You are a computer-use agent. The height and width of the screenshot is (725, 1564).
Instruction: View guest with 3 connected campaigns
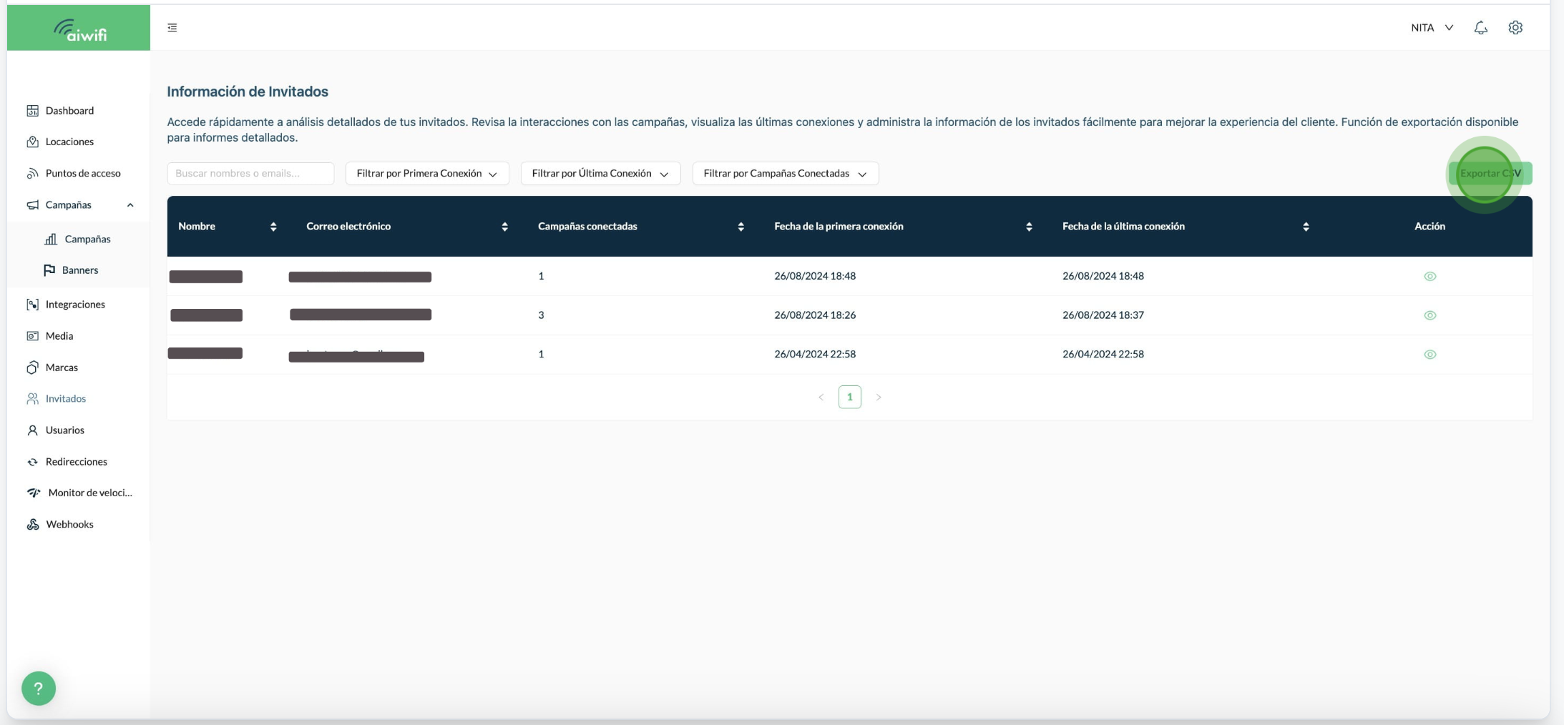click(1430, 315)
